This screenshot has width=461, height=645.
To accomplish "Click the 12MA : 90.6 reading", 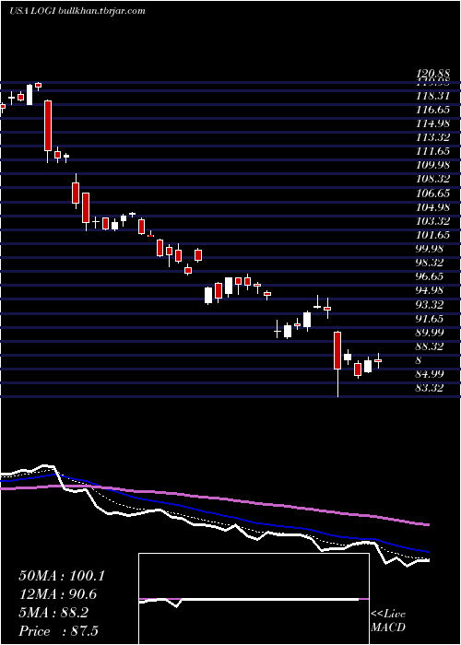I will 58,594.
